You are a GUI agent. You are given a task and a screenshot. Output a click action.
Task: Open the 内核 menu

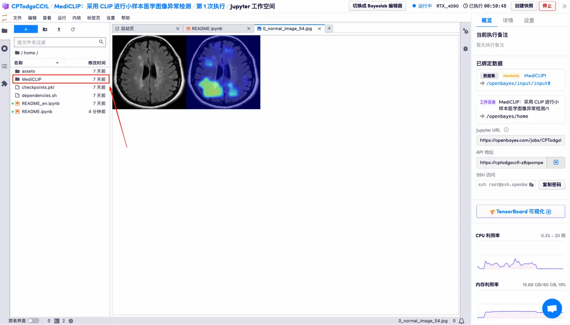pos(77,18)
